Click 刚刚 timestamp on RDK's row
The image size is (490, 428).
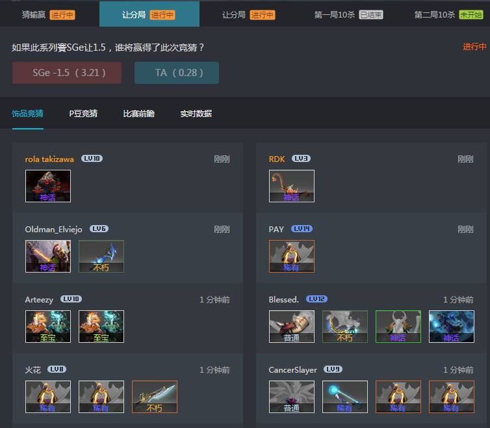click(x=465, y=159)
